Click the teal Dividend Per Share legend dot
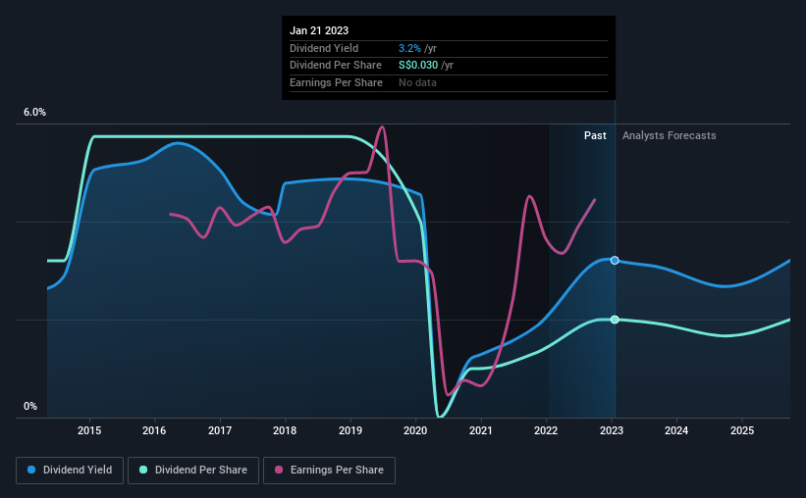This screenshot has height=498, width=806. click(x=143, y=470)
